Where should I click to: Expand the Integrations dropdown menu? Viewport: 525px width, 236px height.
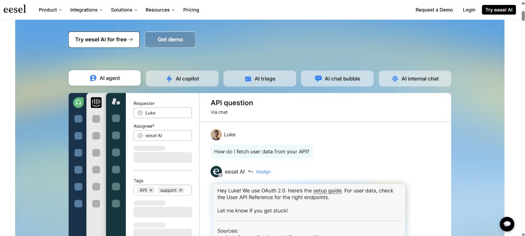point(86,10)
